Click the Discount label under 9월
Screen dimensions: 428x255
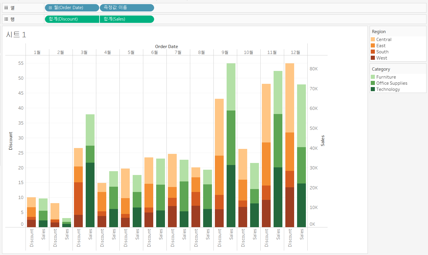point(220,238)
